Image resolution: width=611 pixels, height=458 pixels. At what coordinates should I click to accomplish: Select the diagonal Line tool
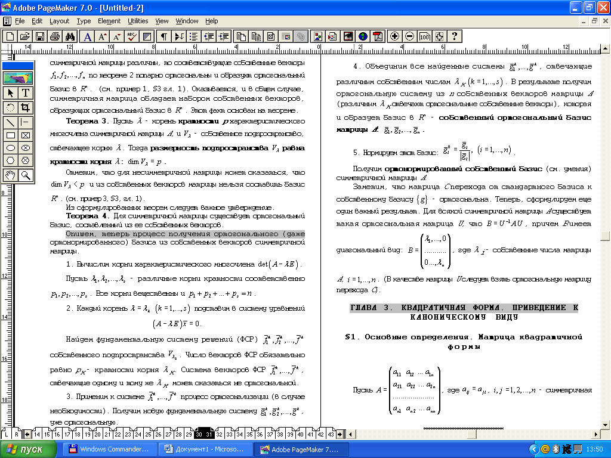click(11, 122)
